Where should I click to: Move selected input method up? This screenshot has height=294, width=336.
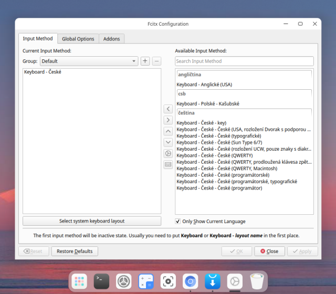point(168,131)
